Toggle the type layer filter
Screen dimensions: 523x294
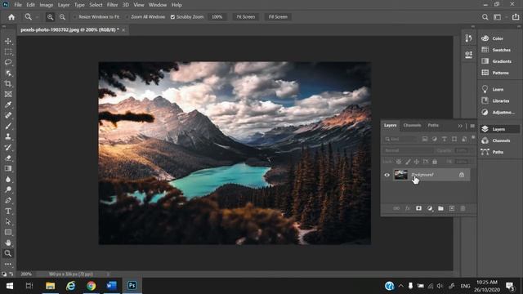[445, 139]
